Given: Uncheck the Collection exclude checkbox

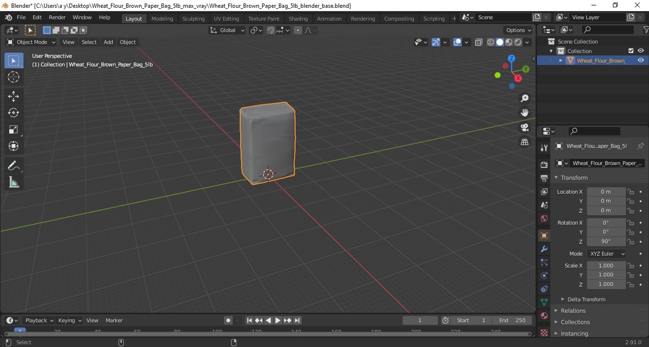Looking at the screenshot, I should [631, 51].
